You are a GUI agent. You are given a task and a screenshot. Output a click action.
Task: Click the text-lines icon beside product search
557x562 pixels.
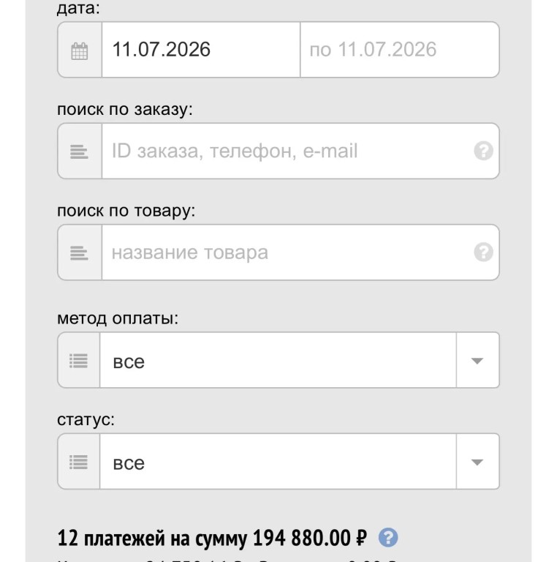(79, 253)
